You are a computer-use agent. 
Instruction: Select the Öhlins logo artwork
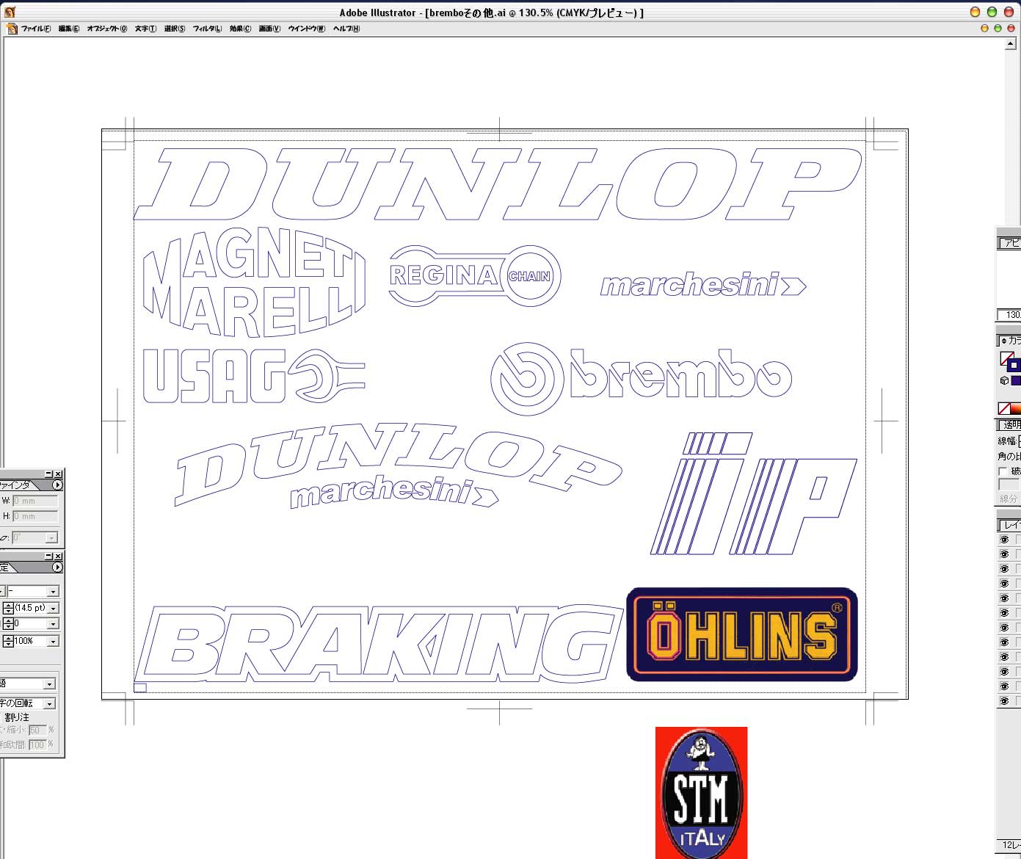[x=741, y=634]
